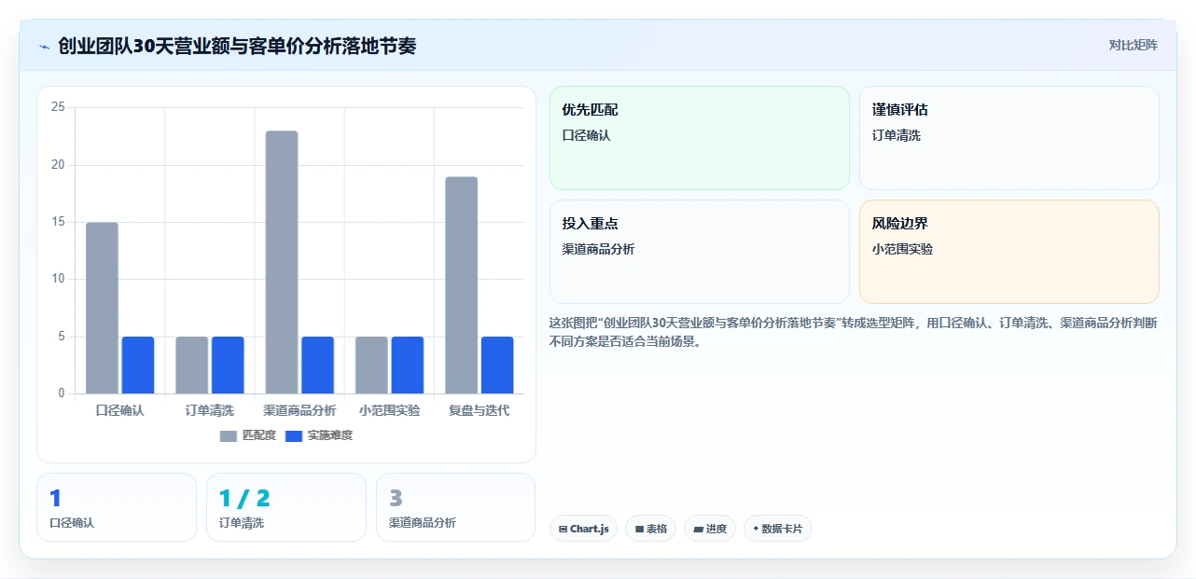Click the Chart.js tag chip
Viewport: 1196px width, 579px height.
pos(583,529)
